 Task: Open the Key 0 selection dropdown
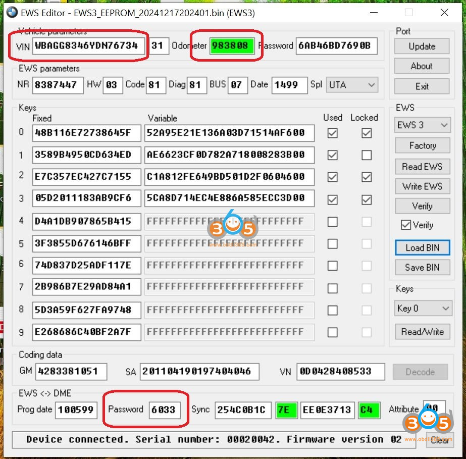tap(423, 309)
